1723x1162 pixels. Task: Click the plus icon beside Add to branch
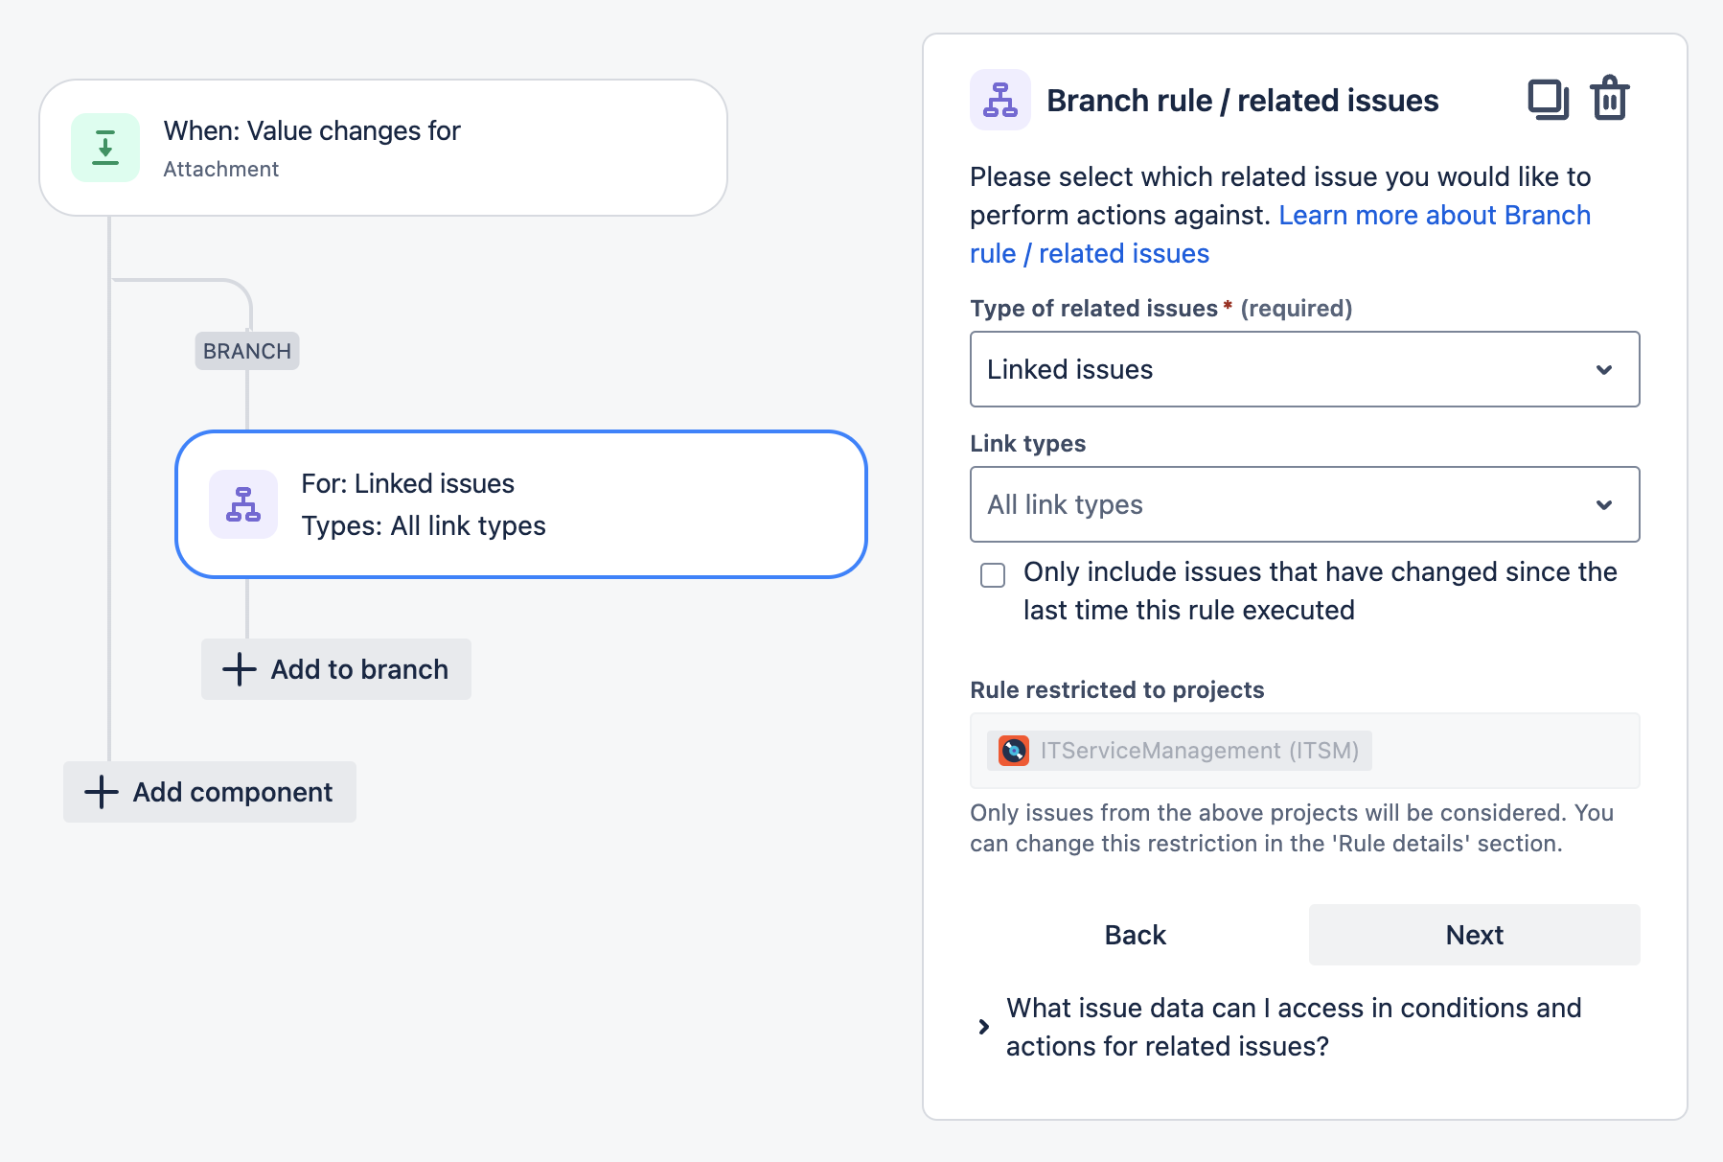pos(240,669)
